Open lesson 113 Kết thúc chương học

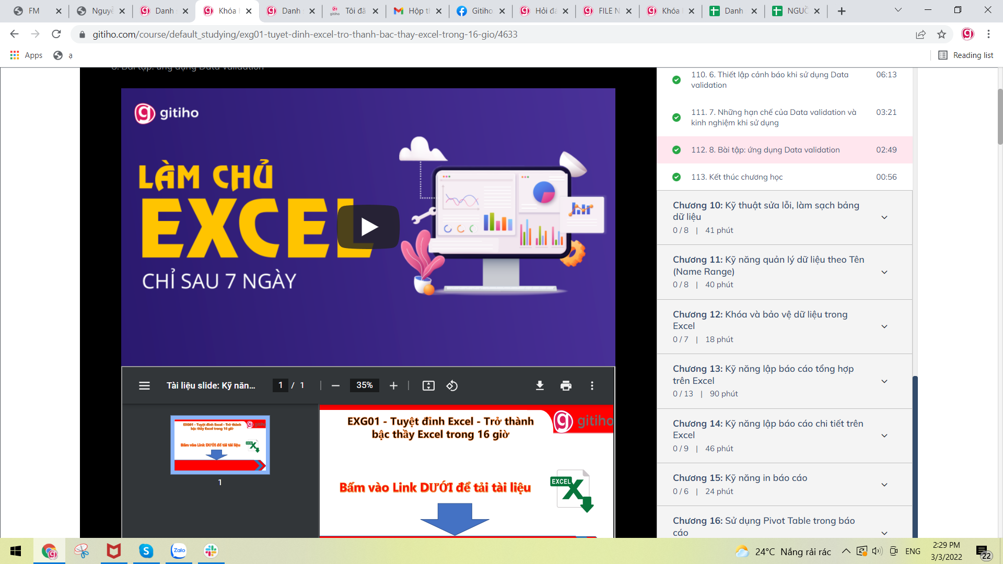click(x=785, y=177)
